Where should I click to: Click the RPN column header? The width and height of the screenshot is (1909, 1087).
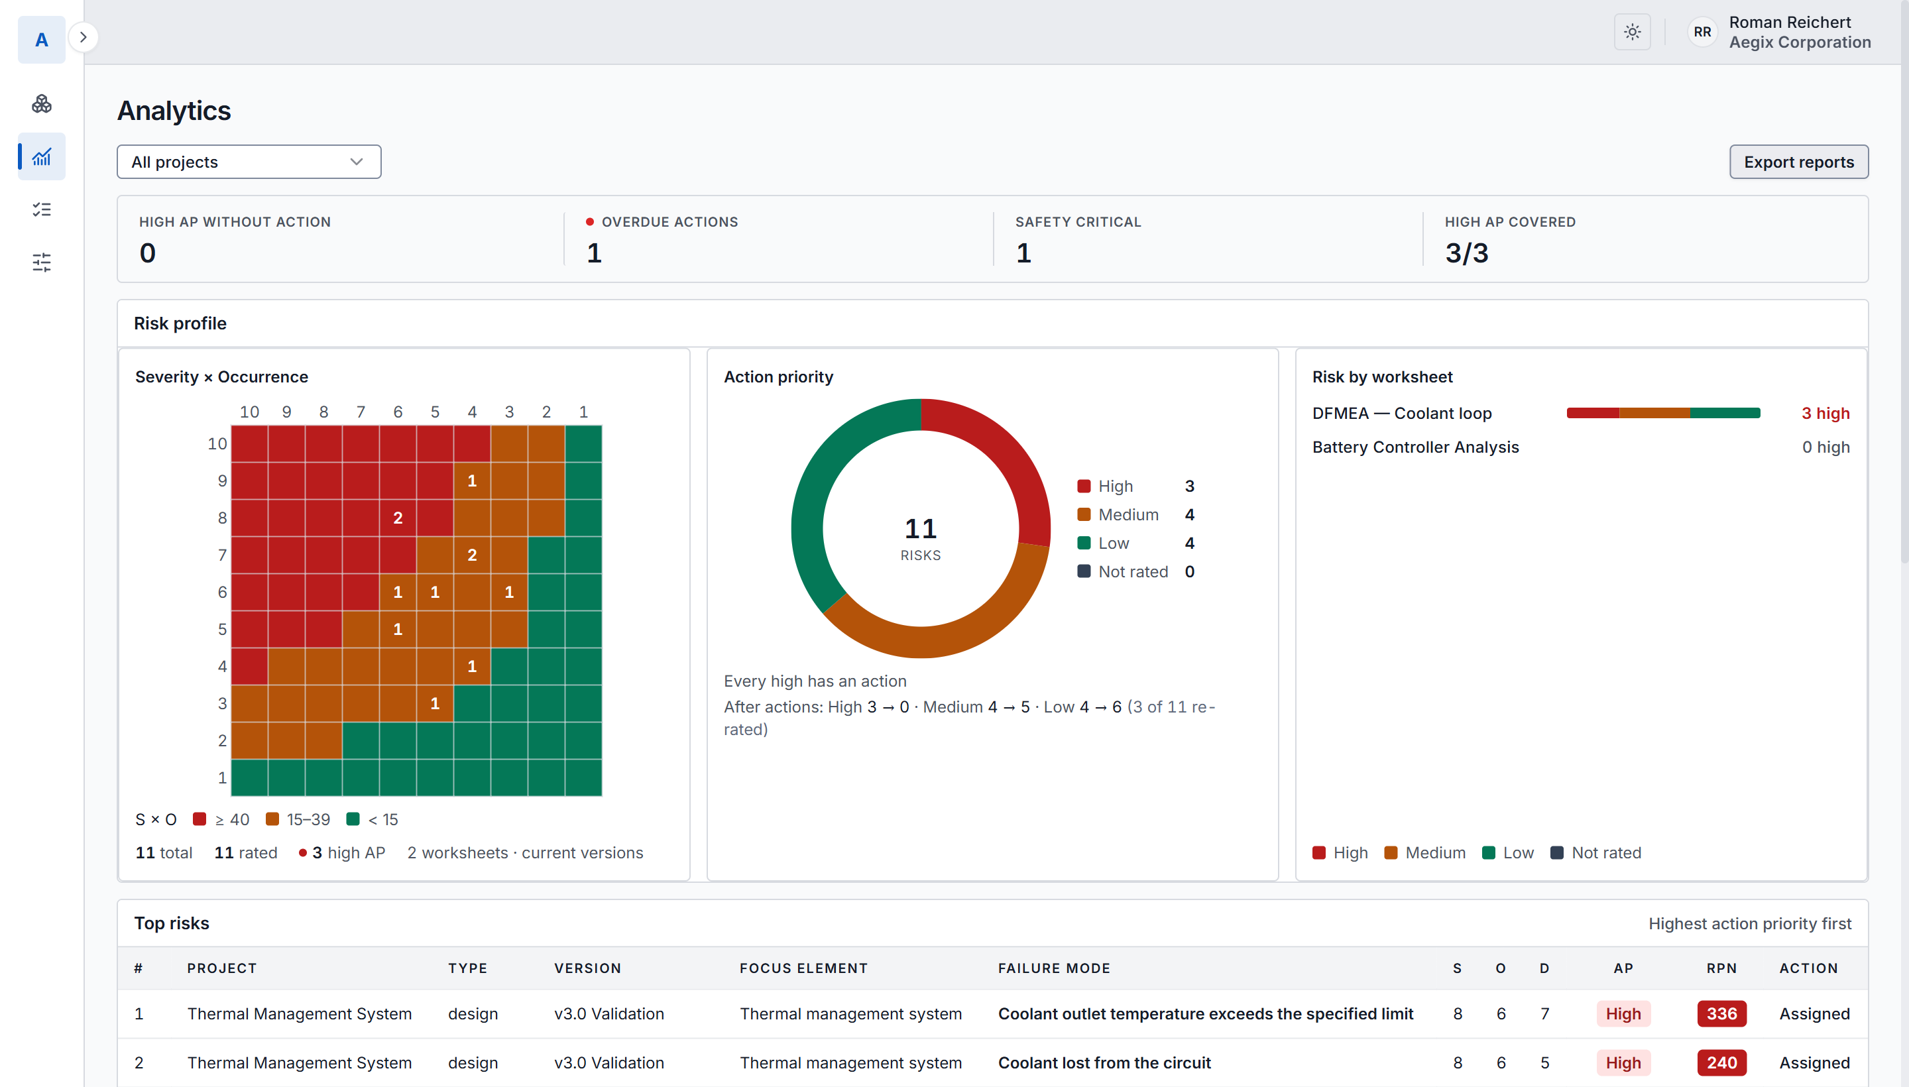tap(1721, 968)
